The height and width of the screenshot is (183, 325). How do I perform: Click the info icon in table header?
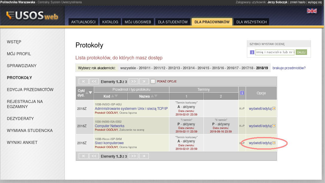(x=242, y=93)
